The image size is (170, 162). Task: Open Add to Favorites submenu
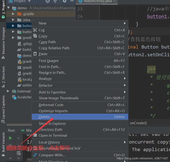pyautogui.click(x=80, y=92)
